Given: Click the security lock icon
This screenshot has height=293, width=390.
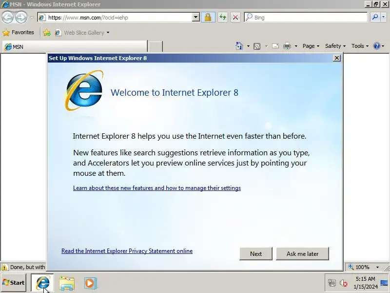Looking at the screenshot, I should click(208, 17).
